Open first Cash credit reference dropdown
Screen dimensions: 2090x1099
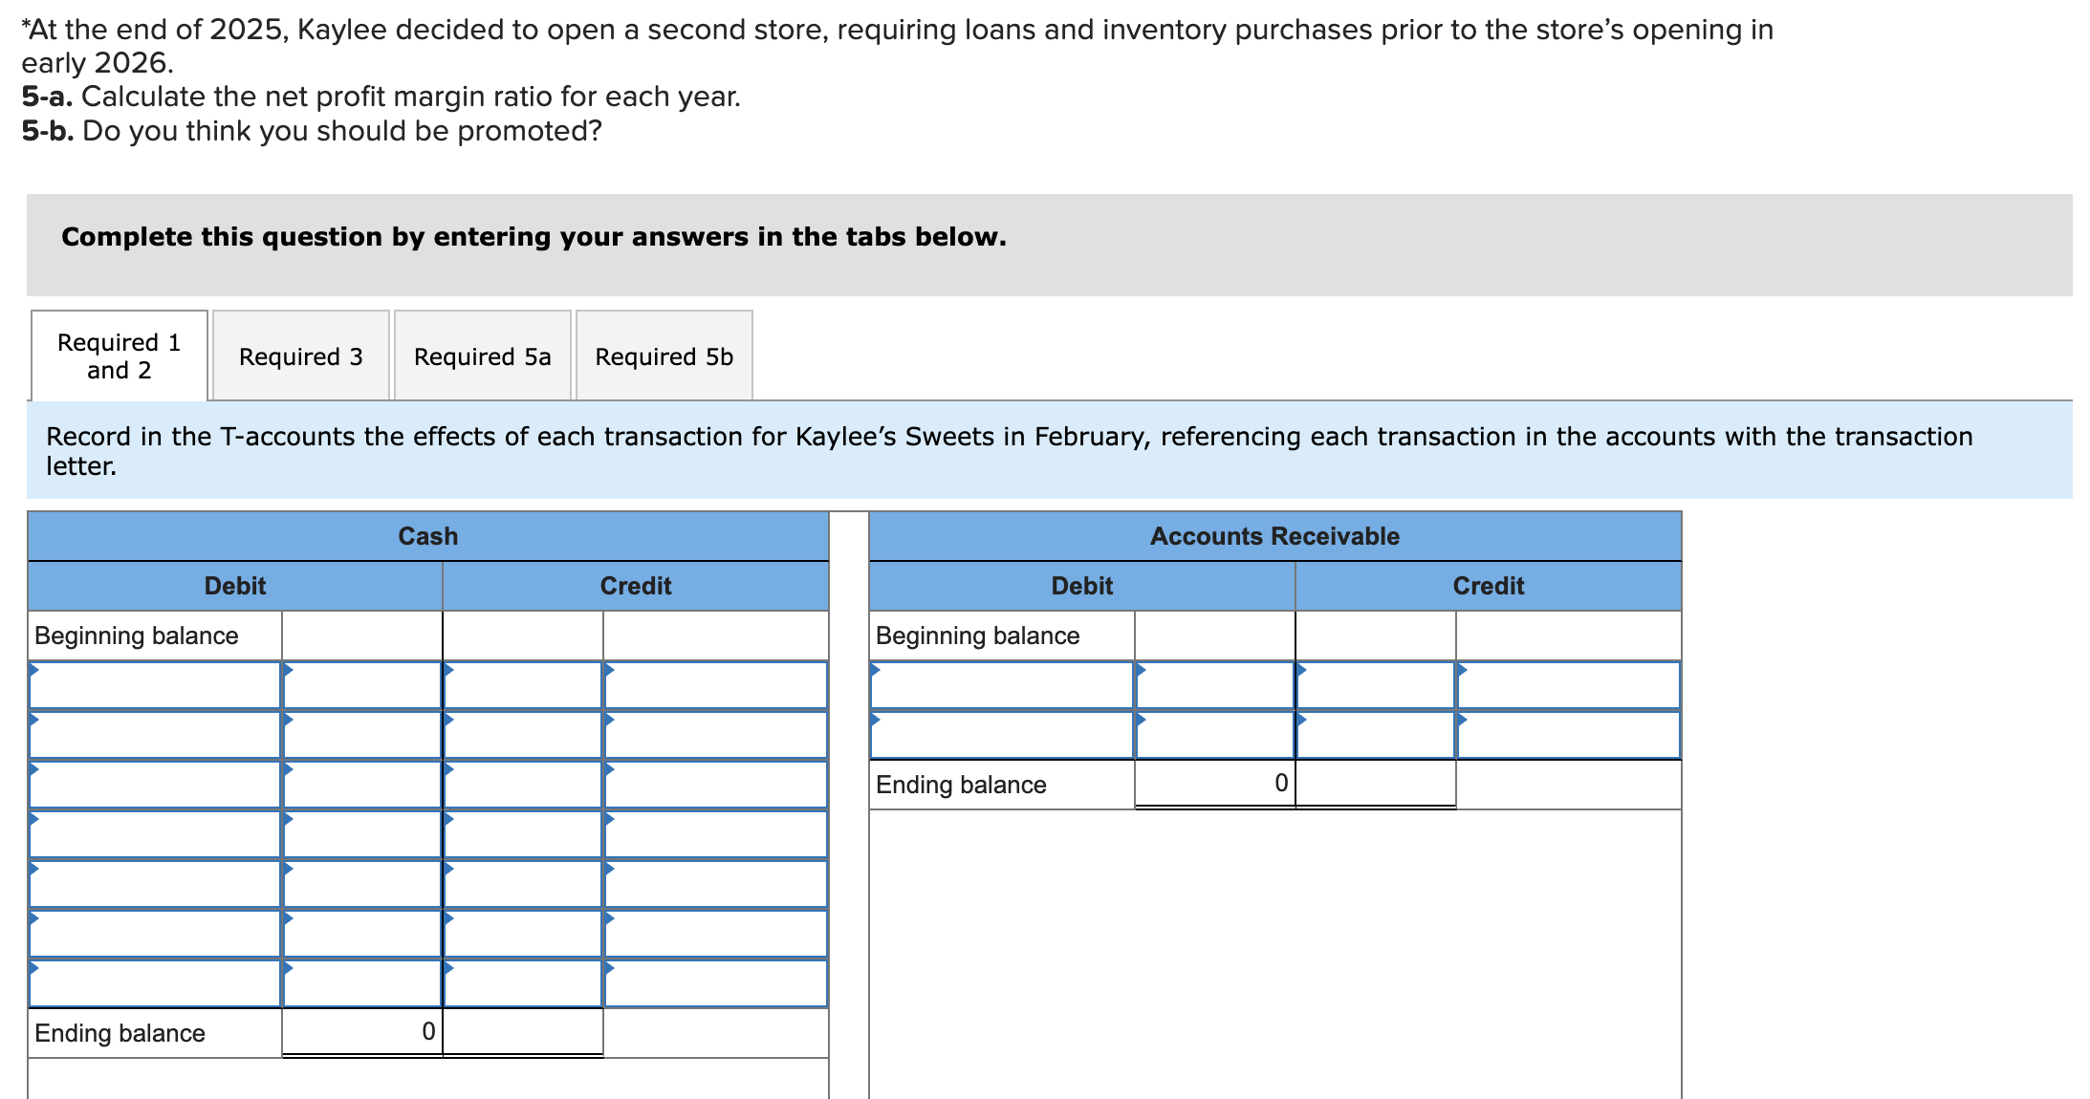click(x=715, y=685)
